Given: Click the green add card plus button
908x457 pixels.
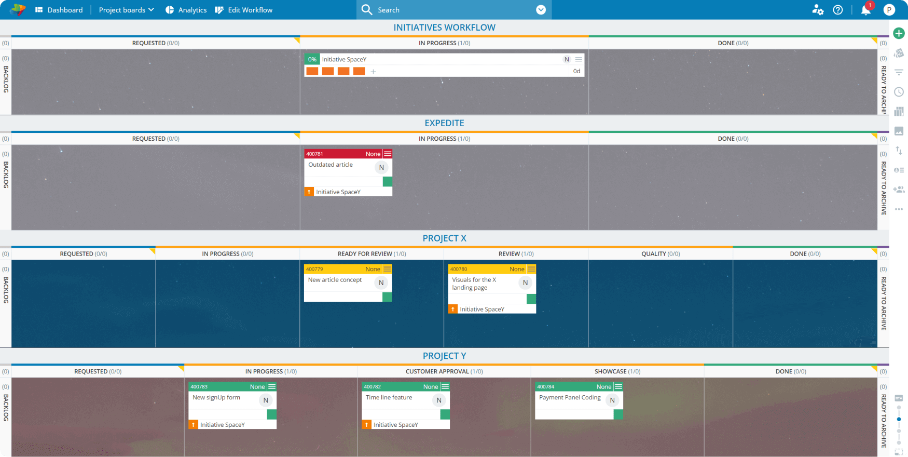Looking at the screenshot, I should (899, 33).
